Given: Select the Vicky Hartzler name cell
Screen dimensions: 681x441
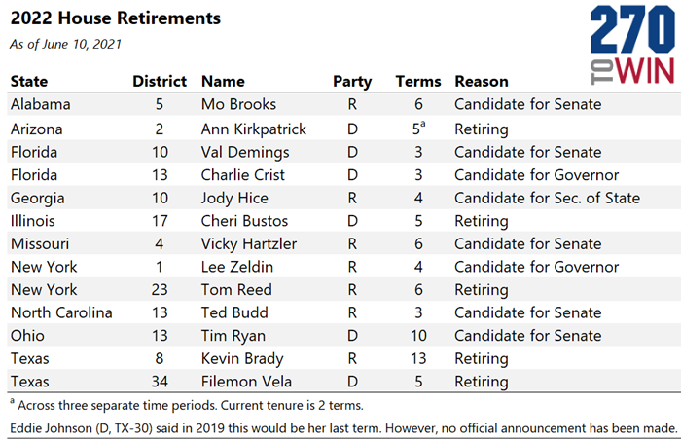Looking at the screenshot, I should [248, 244].
